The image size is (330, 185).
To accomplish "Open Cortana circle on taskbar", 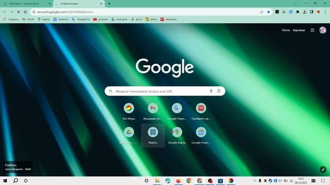I will tap(26, 180).
